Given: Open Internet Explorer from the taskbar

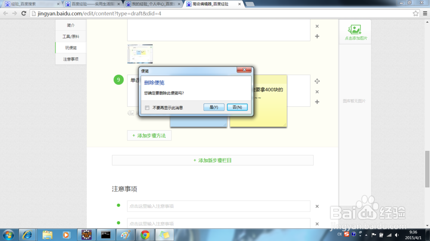Looking at the screenshot, I should click(27, 235).
